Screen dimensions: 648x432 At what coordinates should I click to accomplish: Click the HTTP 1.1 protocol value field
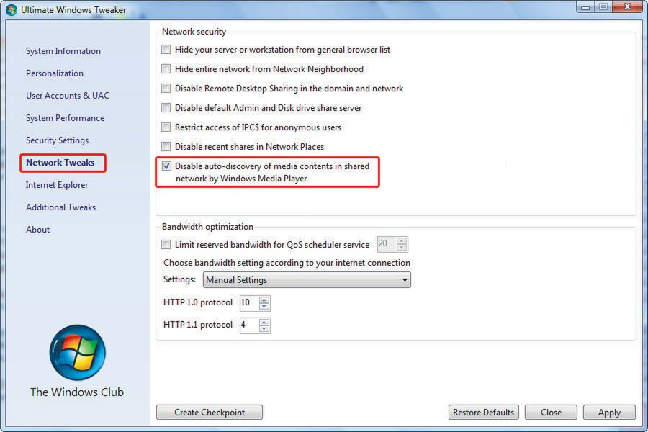(249, 325)
